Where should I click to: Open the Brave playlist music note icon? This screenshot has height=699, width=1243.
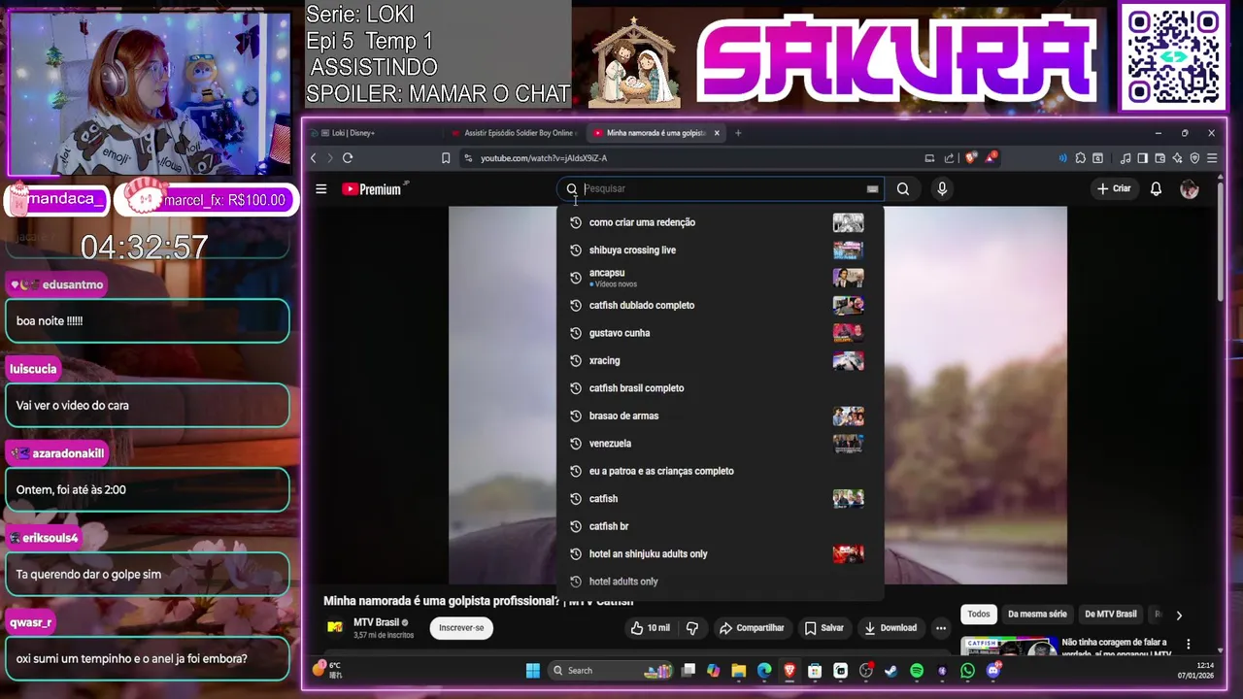(1125, 158)
